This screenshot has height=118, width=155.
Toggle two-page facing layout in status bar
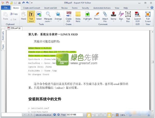pyautogui.click(x=97, y=115)
